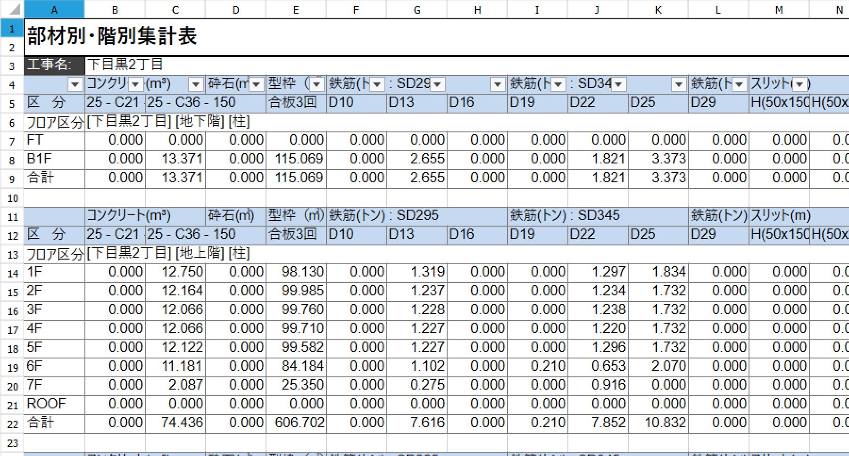The width and height of the screenshot is (849, 456).
Task: Click the 工事名: label cell
Action: click(x=54, y=65)
